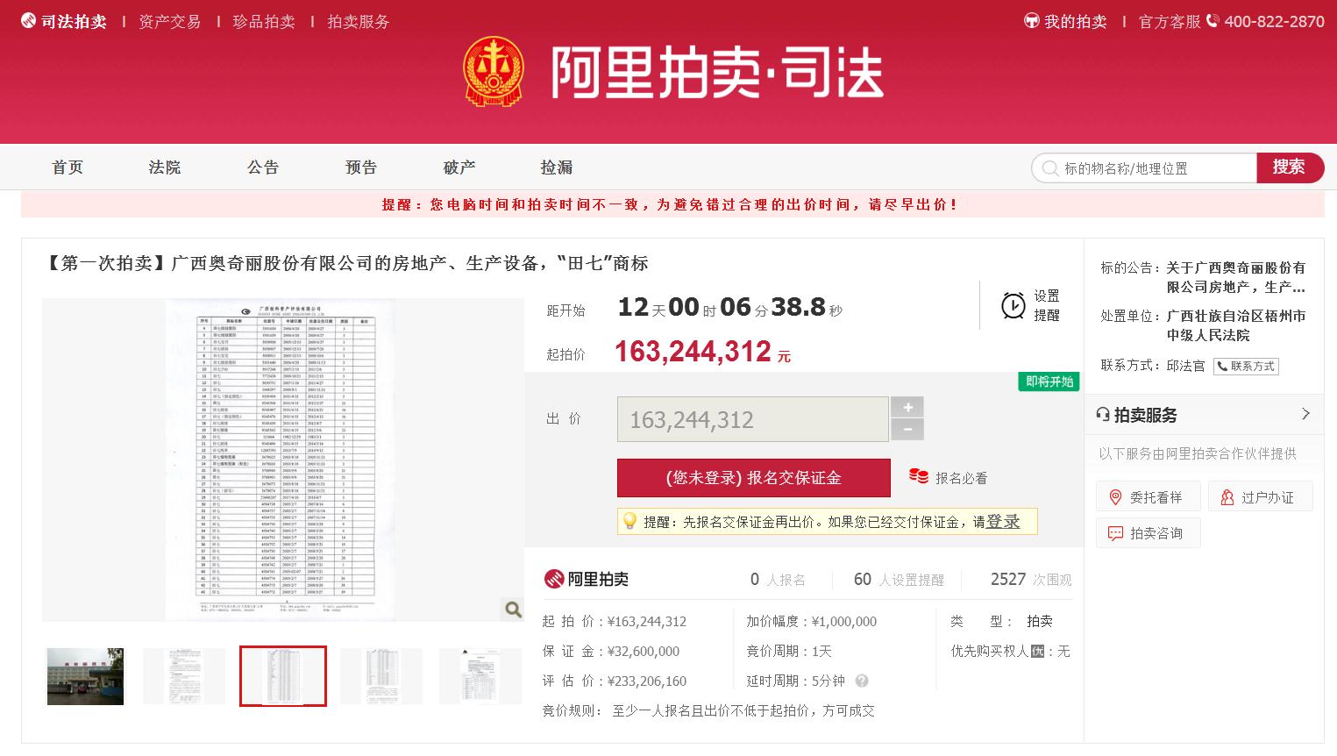Click the phone 联系方式 button

1246,366
